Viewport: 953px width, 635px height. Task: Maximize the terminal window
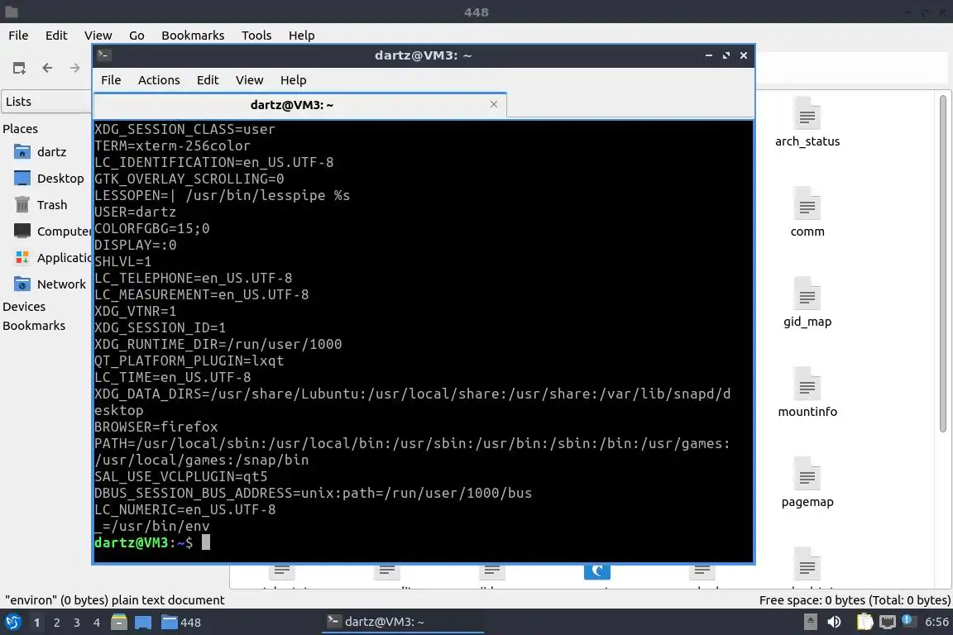click(x=726, y=55)
